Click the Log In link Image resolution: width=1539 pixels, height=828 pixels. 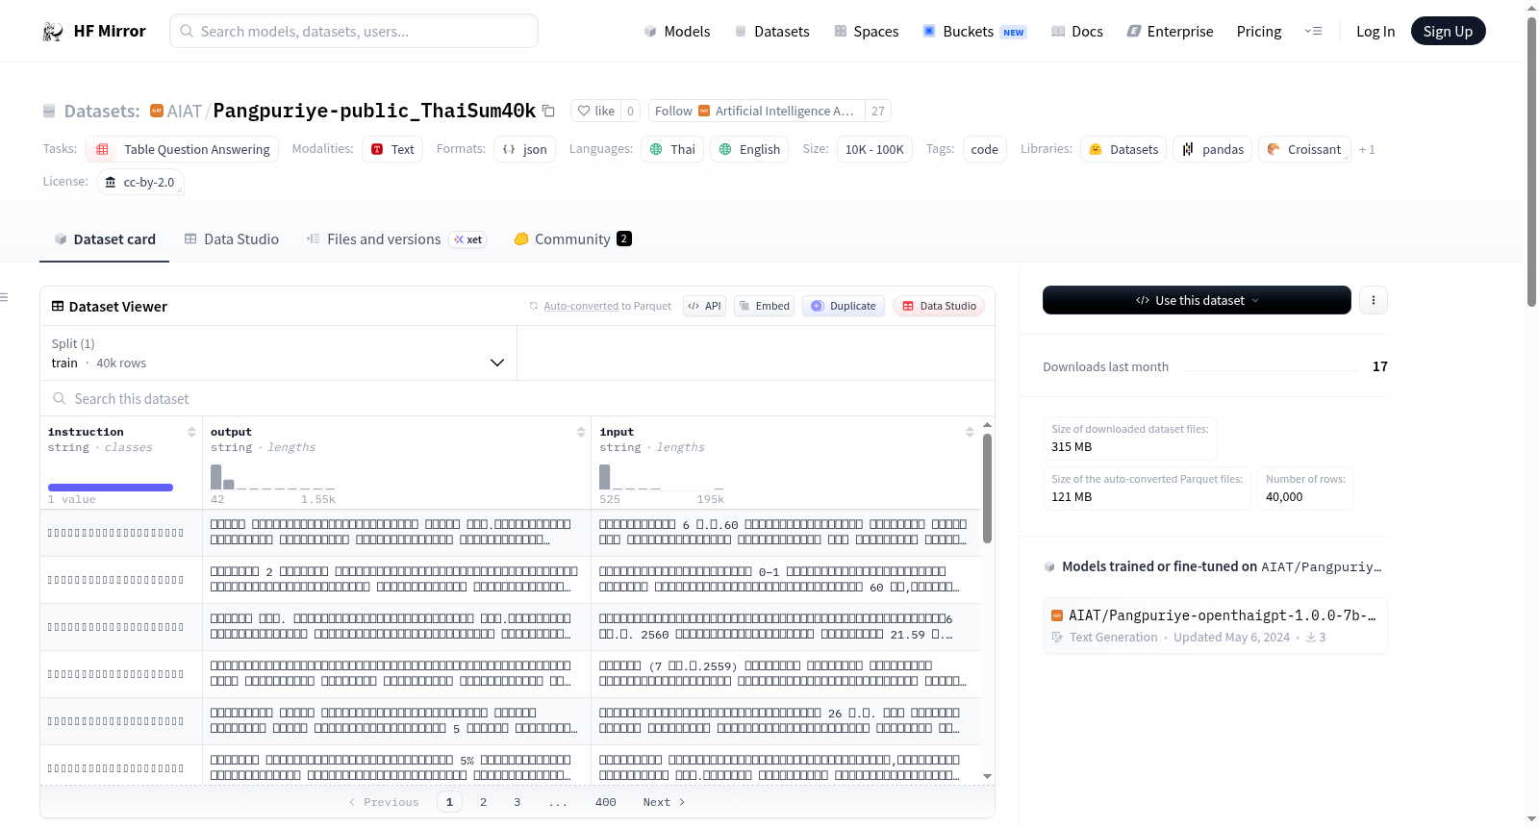(1375, 32)
